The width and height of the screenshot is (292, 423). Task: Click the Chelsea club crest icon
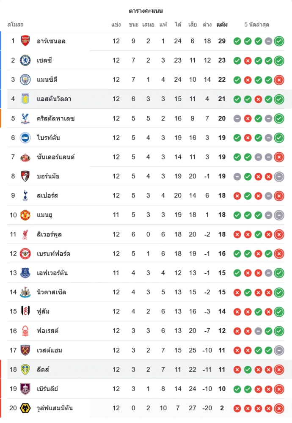pyautogui.click(x=25, y=60)
